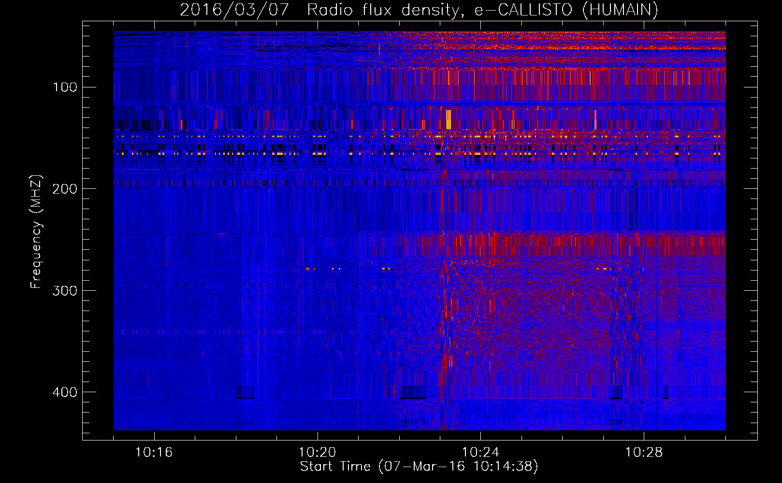Select the 400 frequency tick label
782x483 pixels.
[x=65, y=392]
